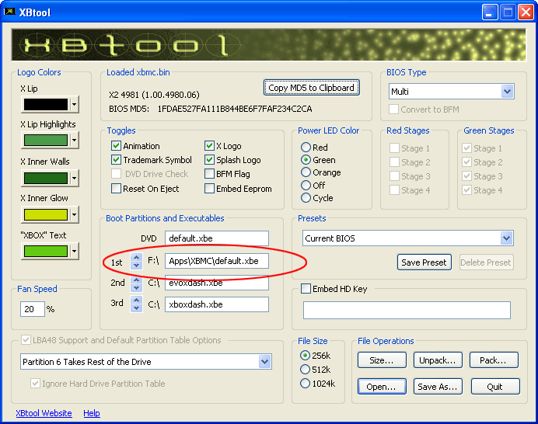Open a BIOS file with Open...

coord(382,387)
